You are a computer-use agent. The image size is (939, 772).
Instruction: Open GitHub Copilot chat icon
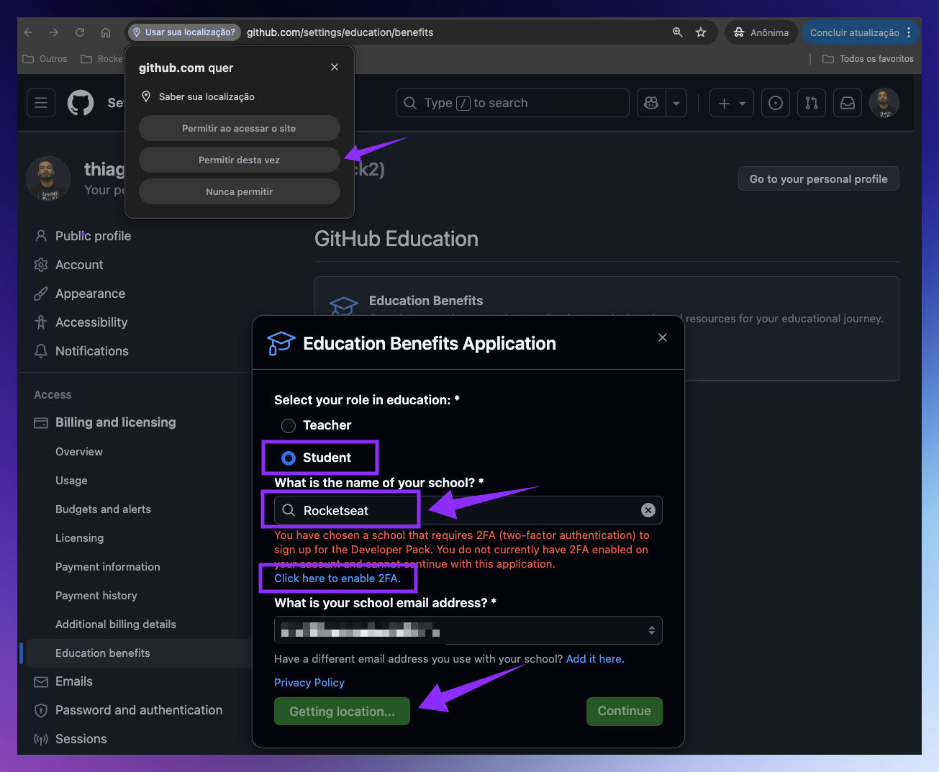coord(651,103)
